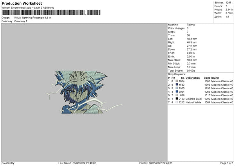Viewport: 235px width, 166px height.
Task: Click the Natural White color swatch
Action: click(x=177, y=102)
